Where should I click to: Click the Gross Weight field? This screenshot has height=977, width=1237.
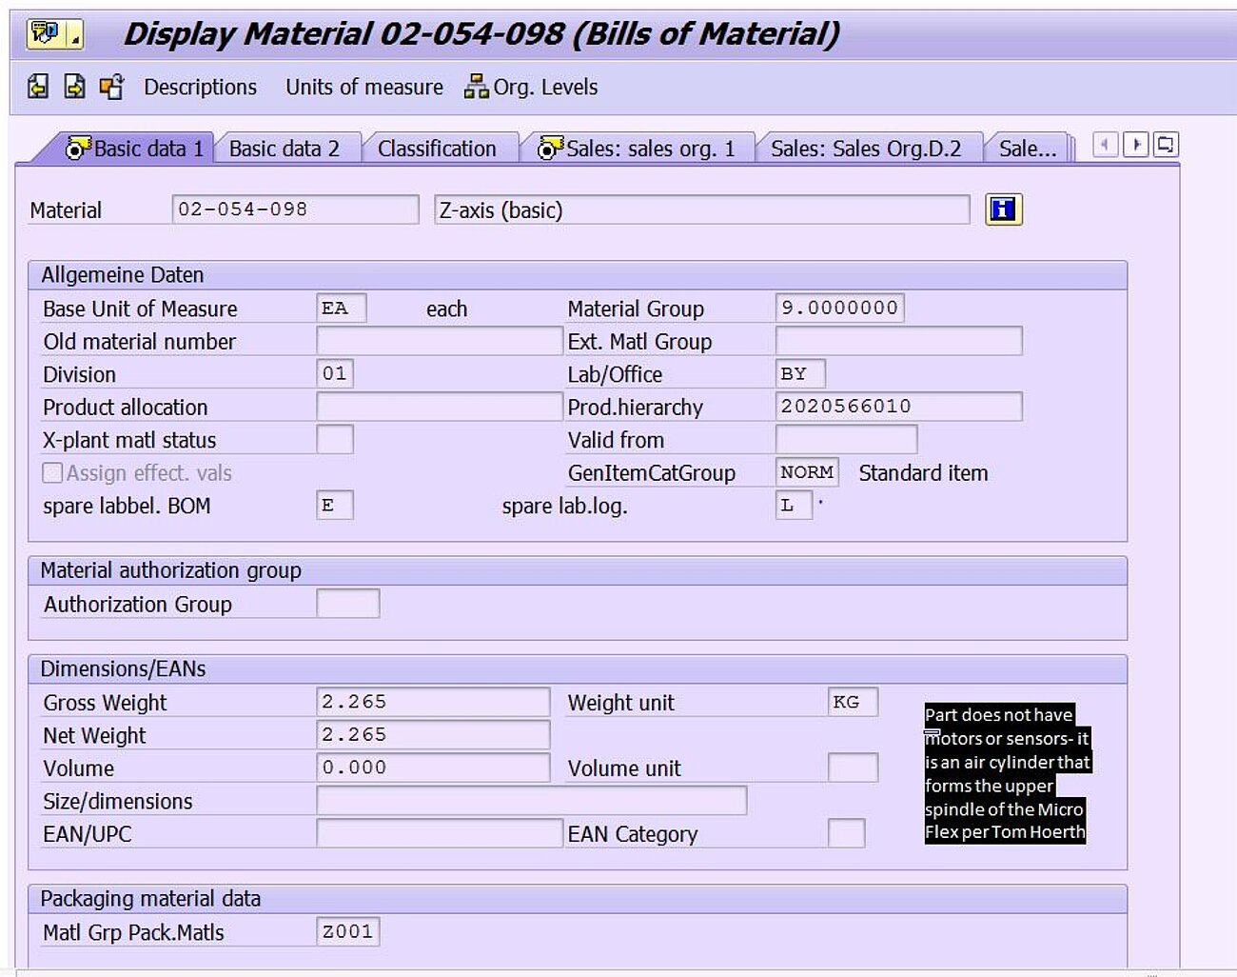pos(433,702)
